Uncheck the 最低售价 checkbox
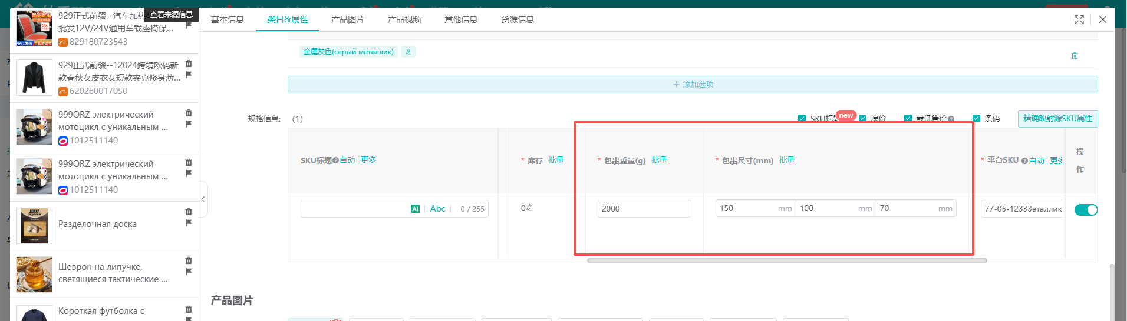The height and width of the screenshot is (321, 1127). click(908, 118)
